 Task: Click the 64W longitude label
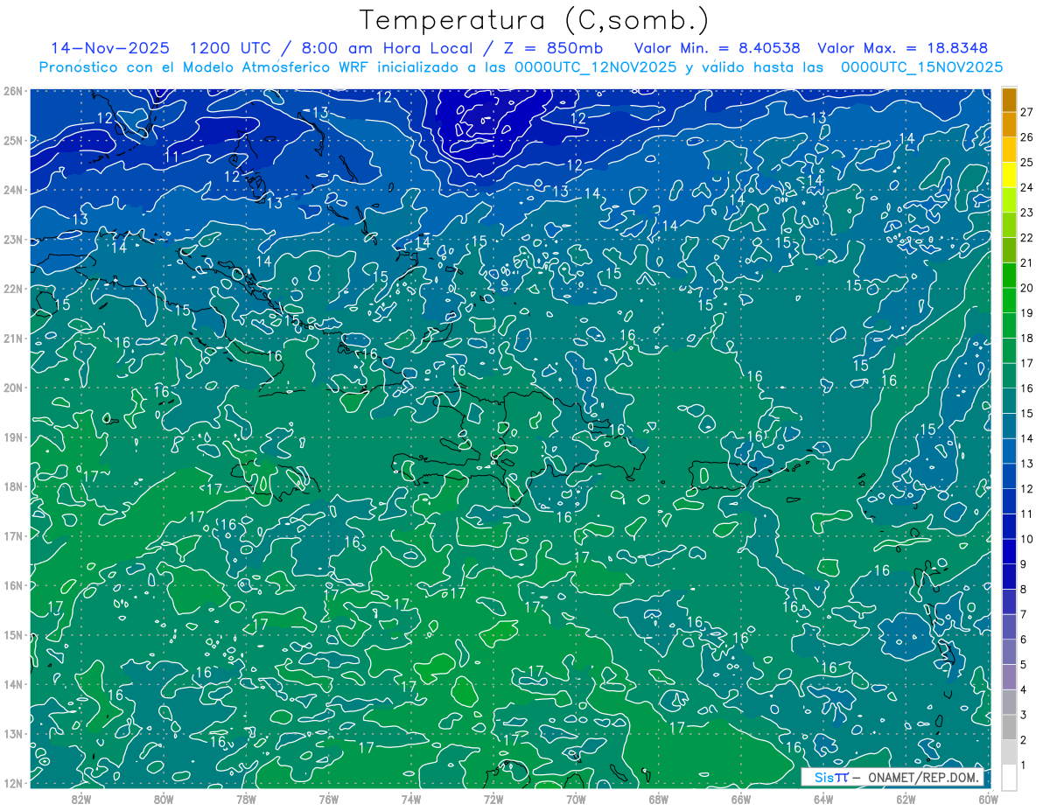tap(822, 799)
